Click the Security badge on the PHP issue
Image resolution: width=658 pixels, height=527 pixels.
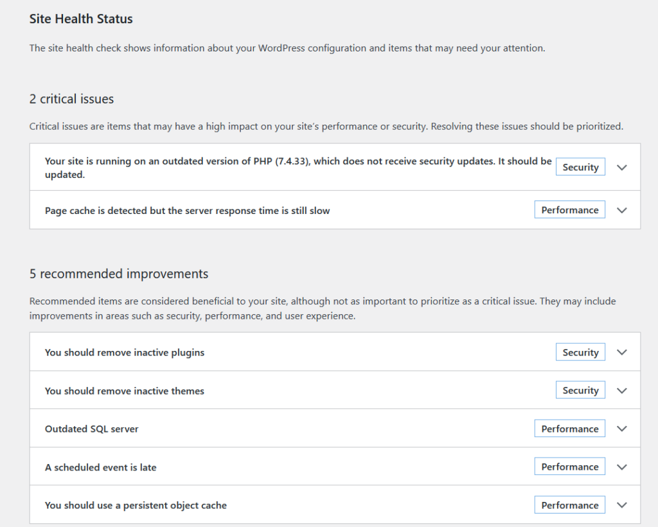point(580,166)
